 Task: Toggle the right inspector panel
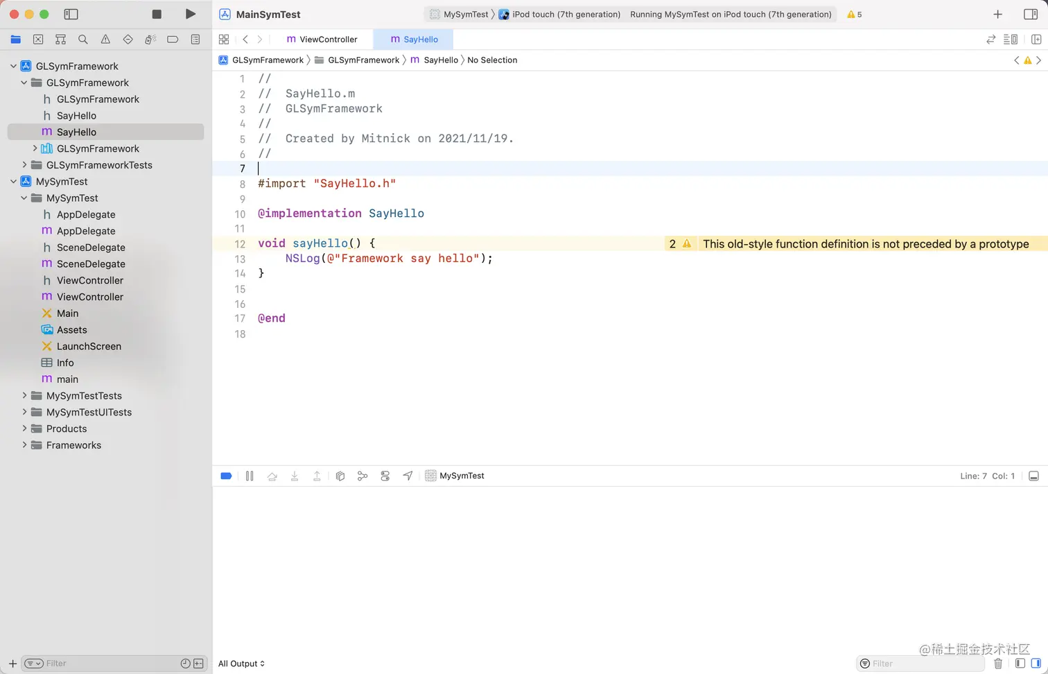[1031, 14]
